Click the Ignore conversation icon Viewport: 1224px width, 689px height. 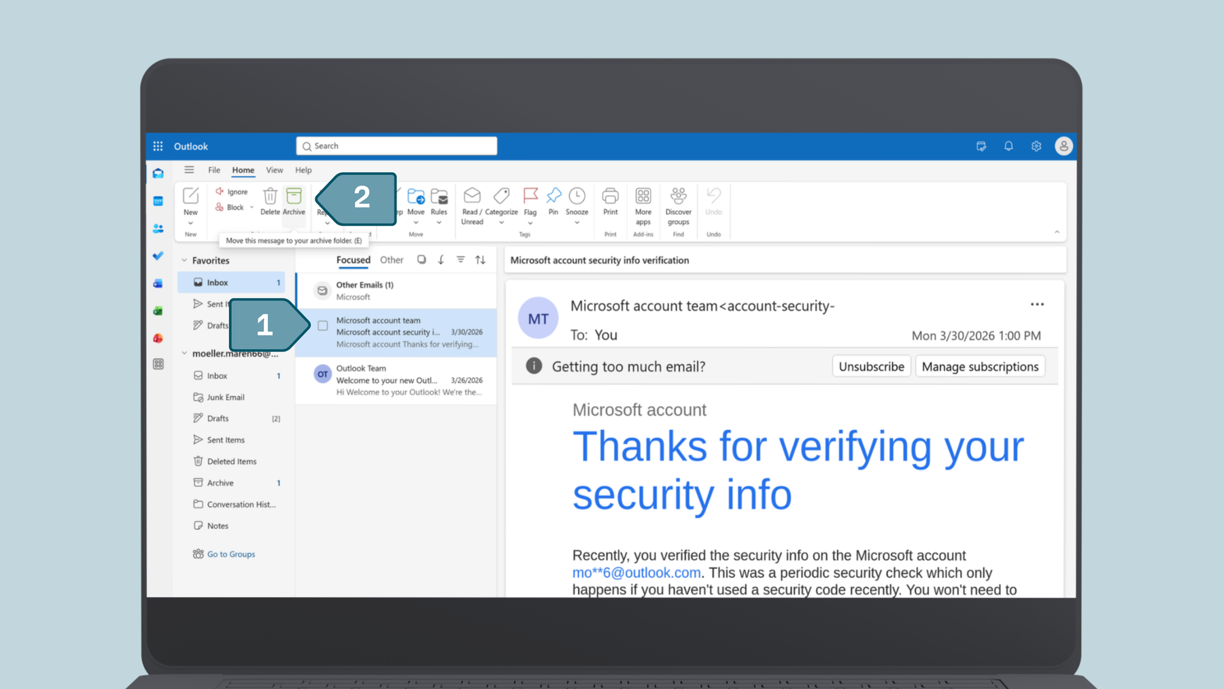(220, 192)
